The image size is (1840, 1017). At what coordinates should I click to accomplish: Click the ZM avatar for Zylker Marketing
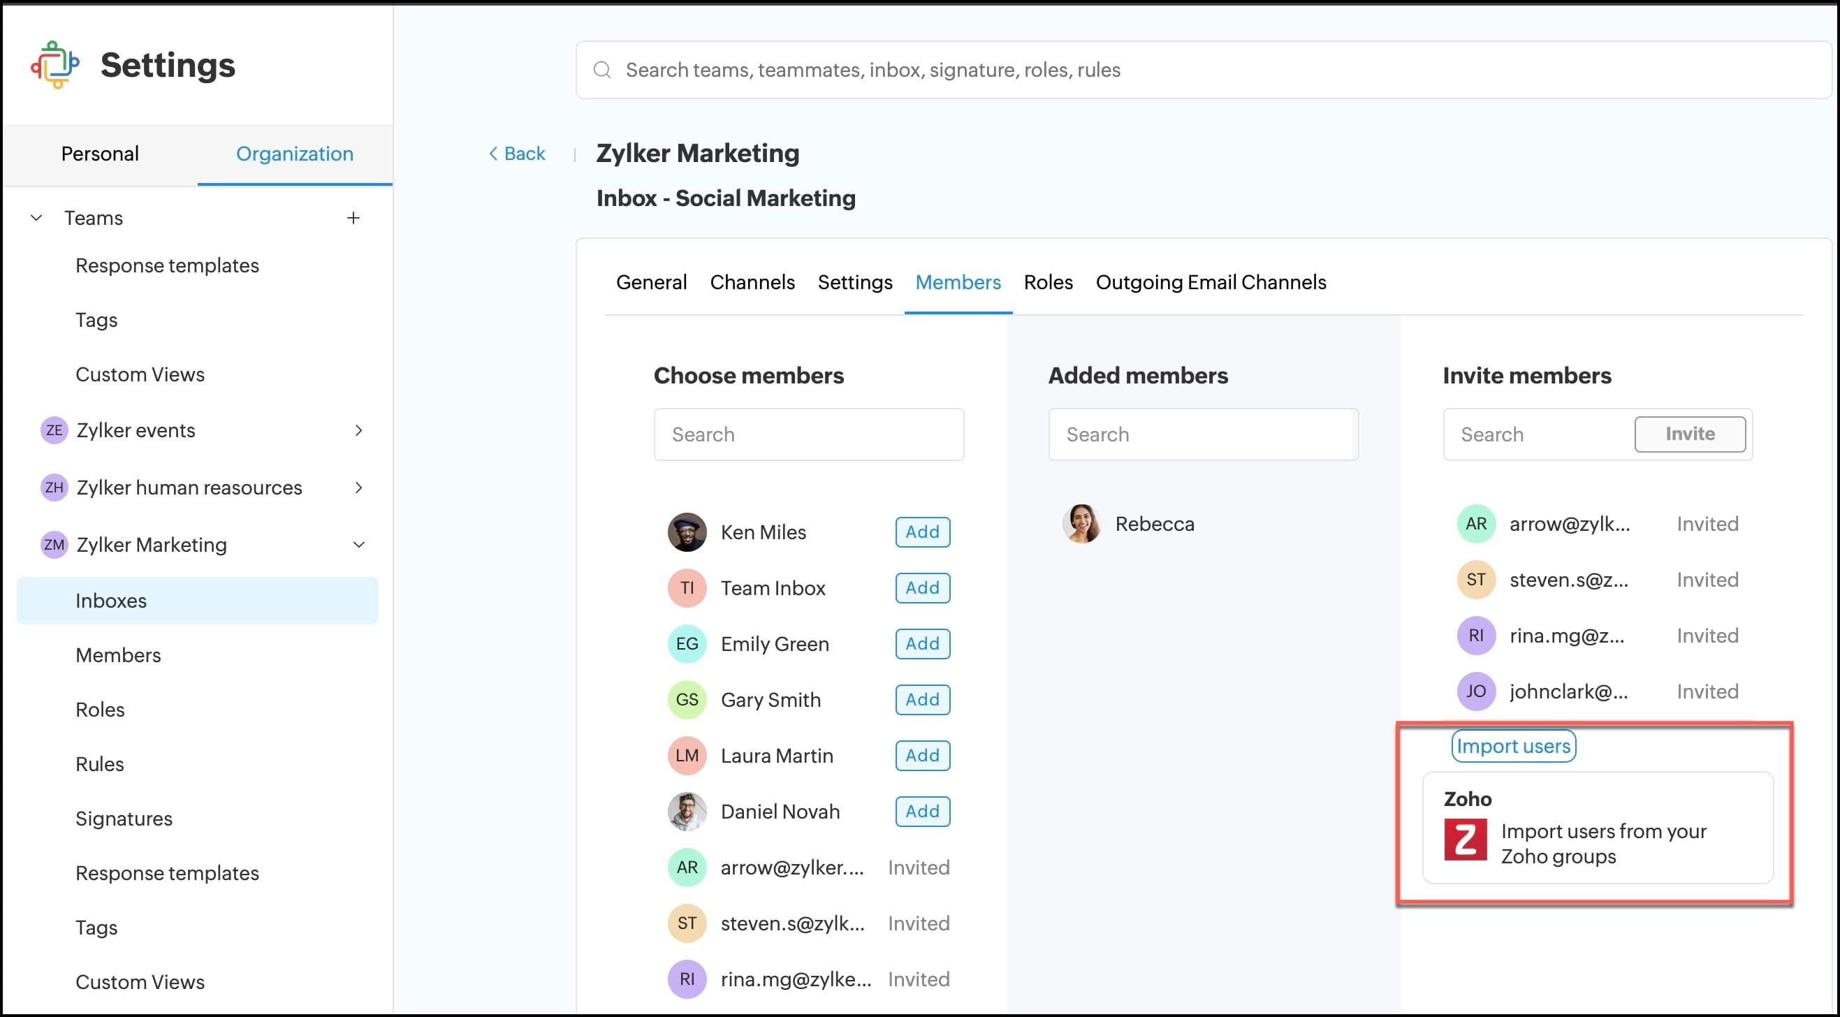pos(54,545)
